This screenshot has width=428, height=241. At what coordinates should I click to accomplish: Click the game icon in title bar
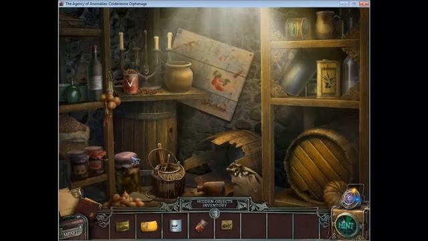tap(62, 3)
